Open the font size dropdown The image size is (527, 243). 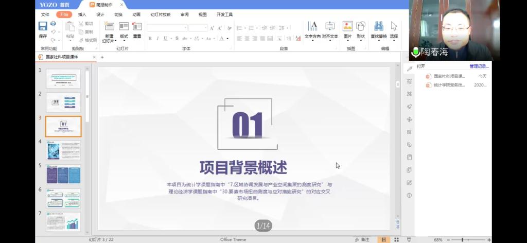(205, 28)
